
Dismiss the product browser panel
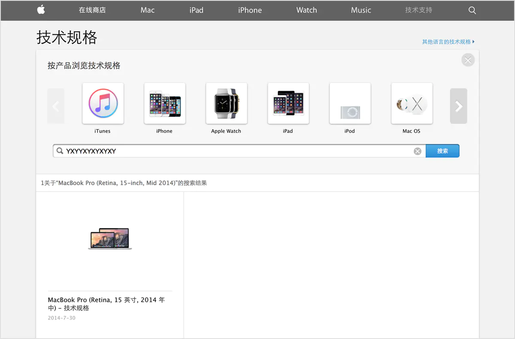click(468, 60)
